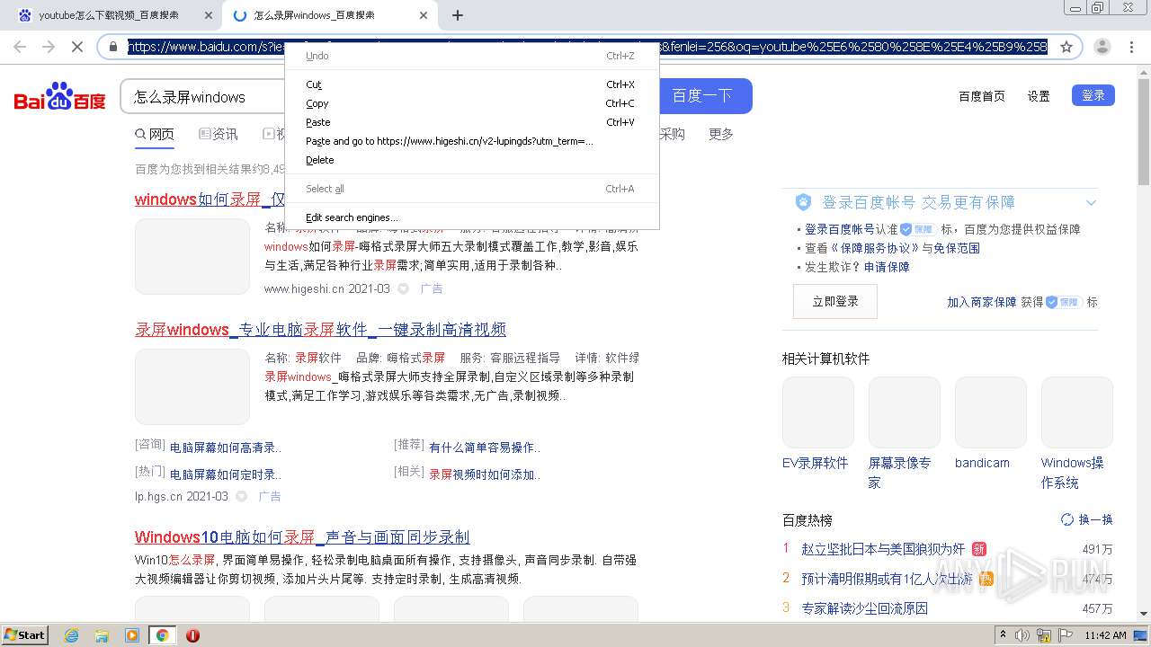Open the 设置 link
Viewport: 1151px width, 647px height.
pyautogui.click(x=1039, y=96)
